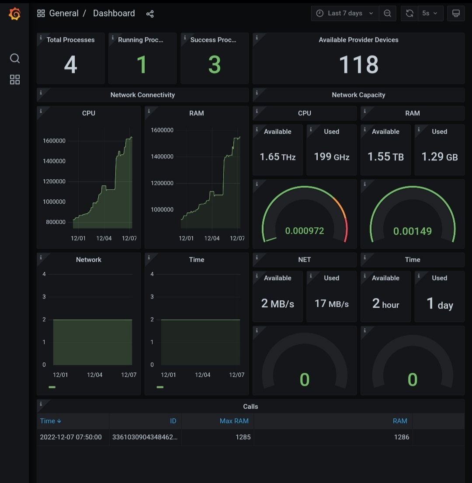Click the 17 MB/s NET used value
Screen dimensions: 472x483
pos(332,304)
